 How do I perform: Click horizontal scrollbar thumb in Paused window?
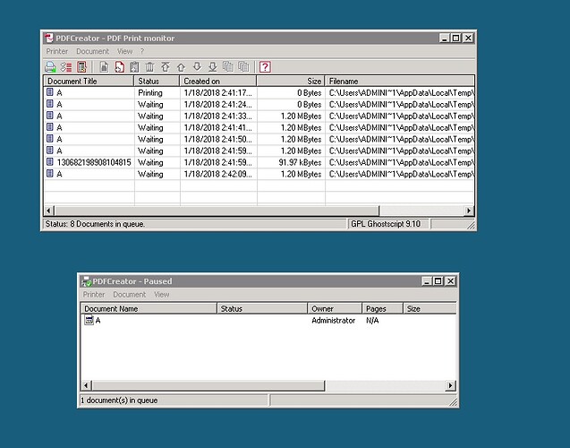[208, 385]
